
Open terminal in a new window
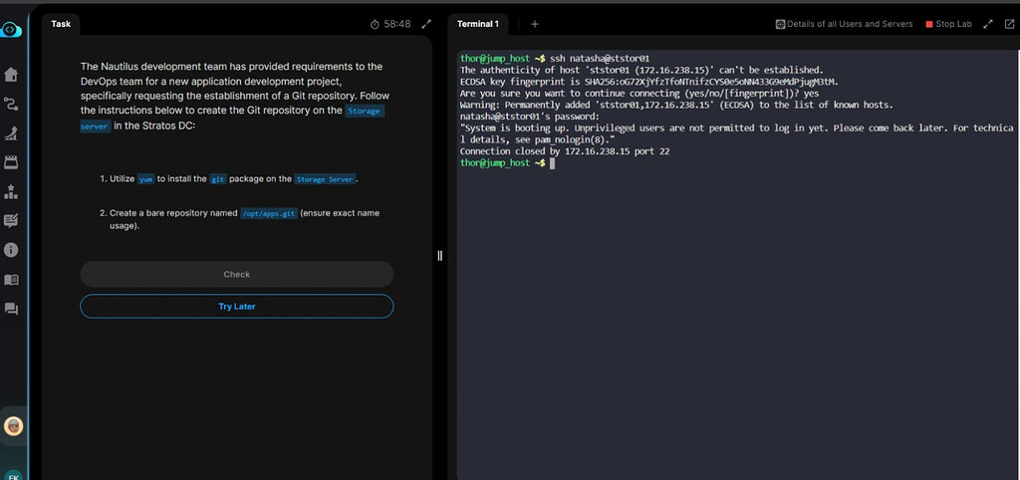(x=1008, y=24)
